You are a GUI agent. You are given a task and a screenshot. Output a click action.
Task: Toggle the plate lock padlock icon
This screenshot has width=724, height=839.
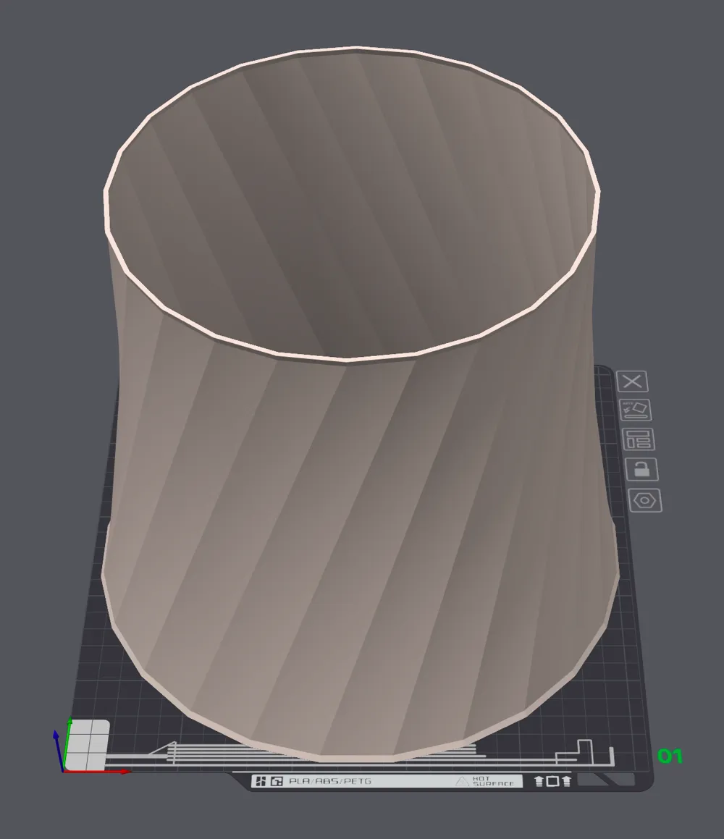(641, 469)
